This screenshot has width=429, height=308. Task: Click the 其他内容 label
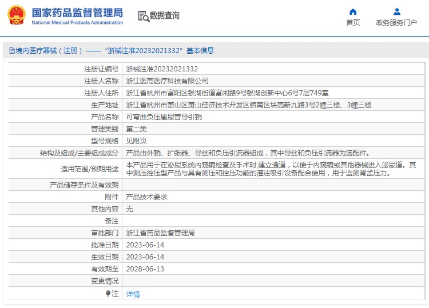tap(105, 209)
